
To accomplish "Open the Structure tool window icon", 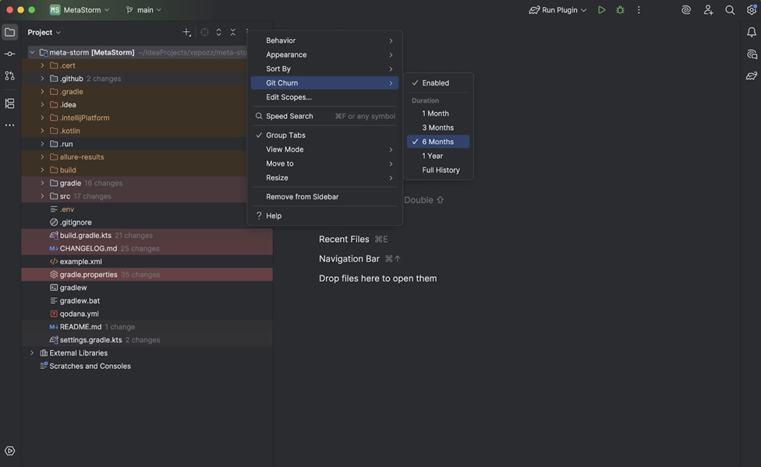I will click(x=9, y=104).
